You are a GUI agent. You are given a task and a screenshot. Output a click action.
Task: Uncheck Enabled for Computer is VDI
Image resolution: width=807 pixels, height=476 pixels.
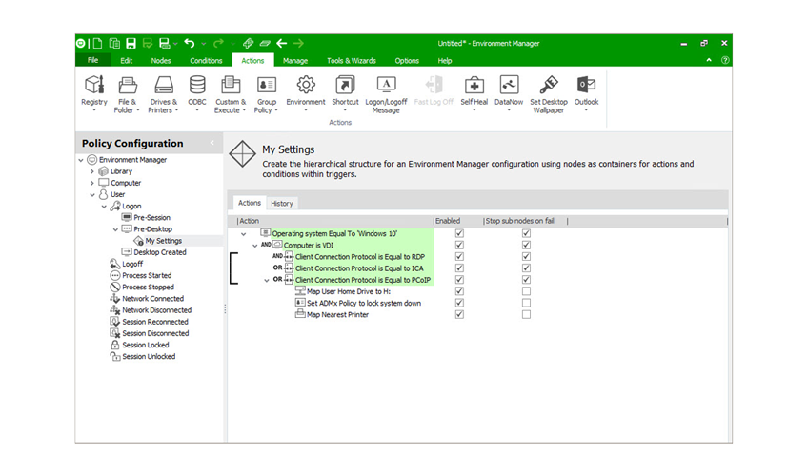pyautogui.click(x=459, y=245)
